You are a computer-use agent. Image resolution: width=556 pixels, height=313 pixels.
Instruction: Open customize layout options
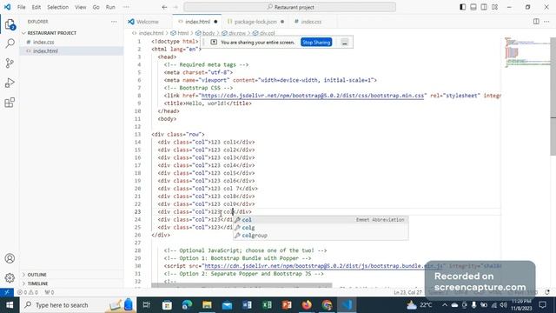point(494,7)
